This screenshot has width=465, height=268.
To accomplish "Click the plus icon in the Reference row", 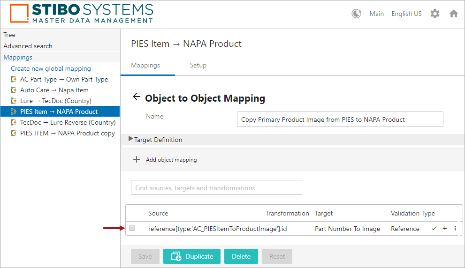I will click(445, 228).
